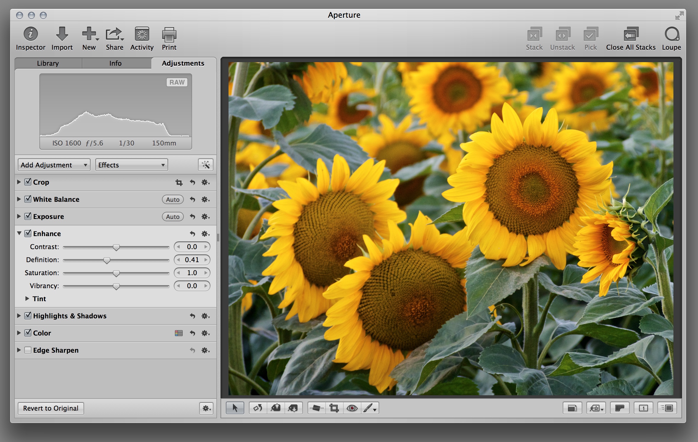This screenshot has height=442, width=698.
Task: Reset the White Balance adjustment arrow
Action: pyautogui.click(x=192, y=199)
